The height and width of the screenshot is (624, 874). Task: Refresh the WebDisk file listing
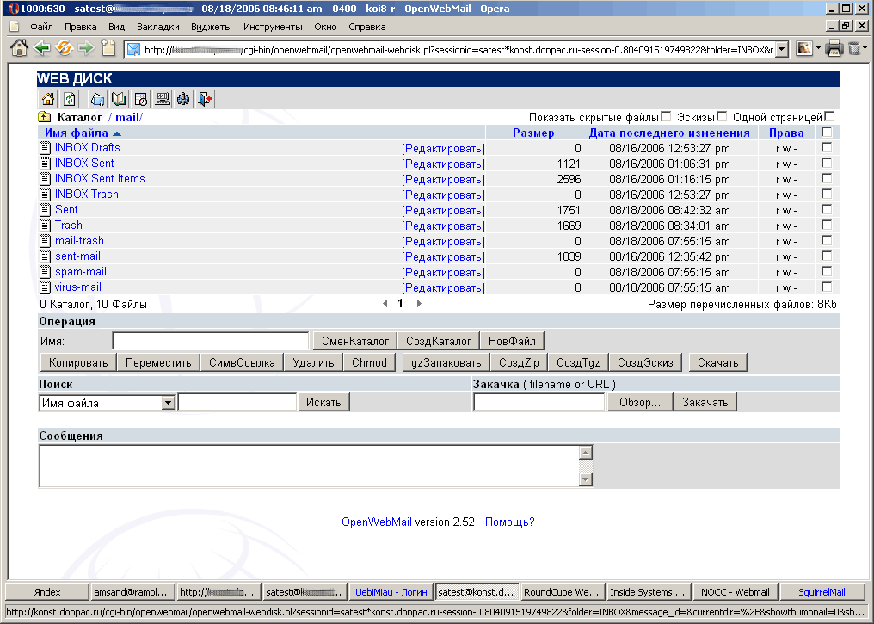click(x=69, y=99)
